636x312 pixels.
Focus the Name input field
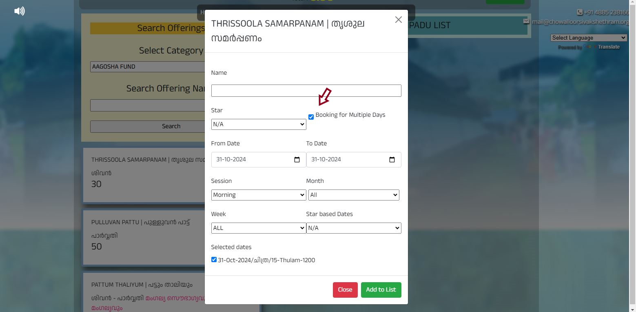pos(306,91)
